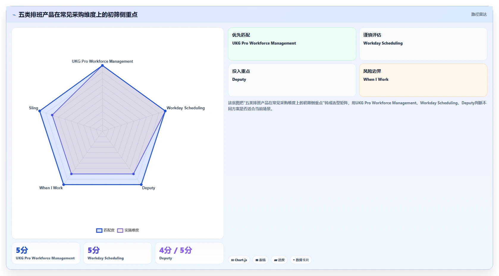The width and height of the screenshot is (499, 276).
Task: Click the 路径雷达 label in header
Action: (x=479, y=14)
